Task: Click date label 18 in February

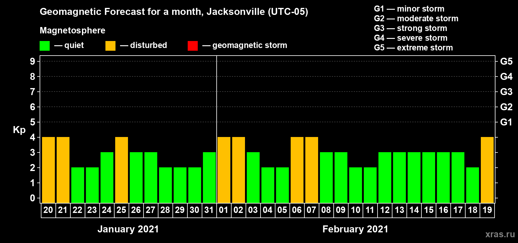Action: click(473, 210)
